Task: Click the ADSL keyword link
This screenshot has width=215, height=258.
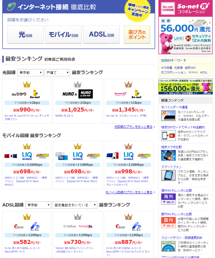Action: tap(204, 72)
